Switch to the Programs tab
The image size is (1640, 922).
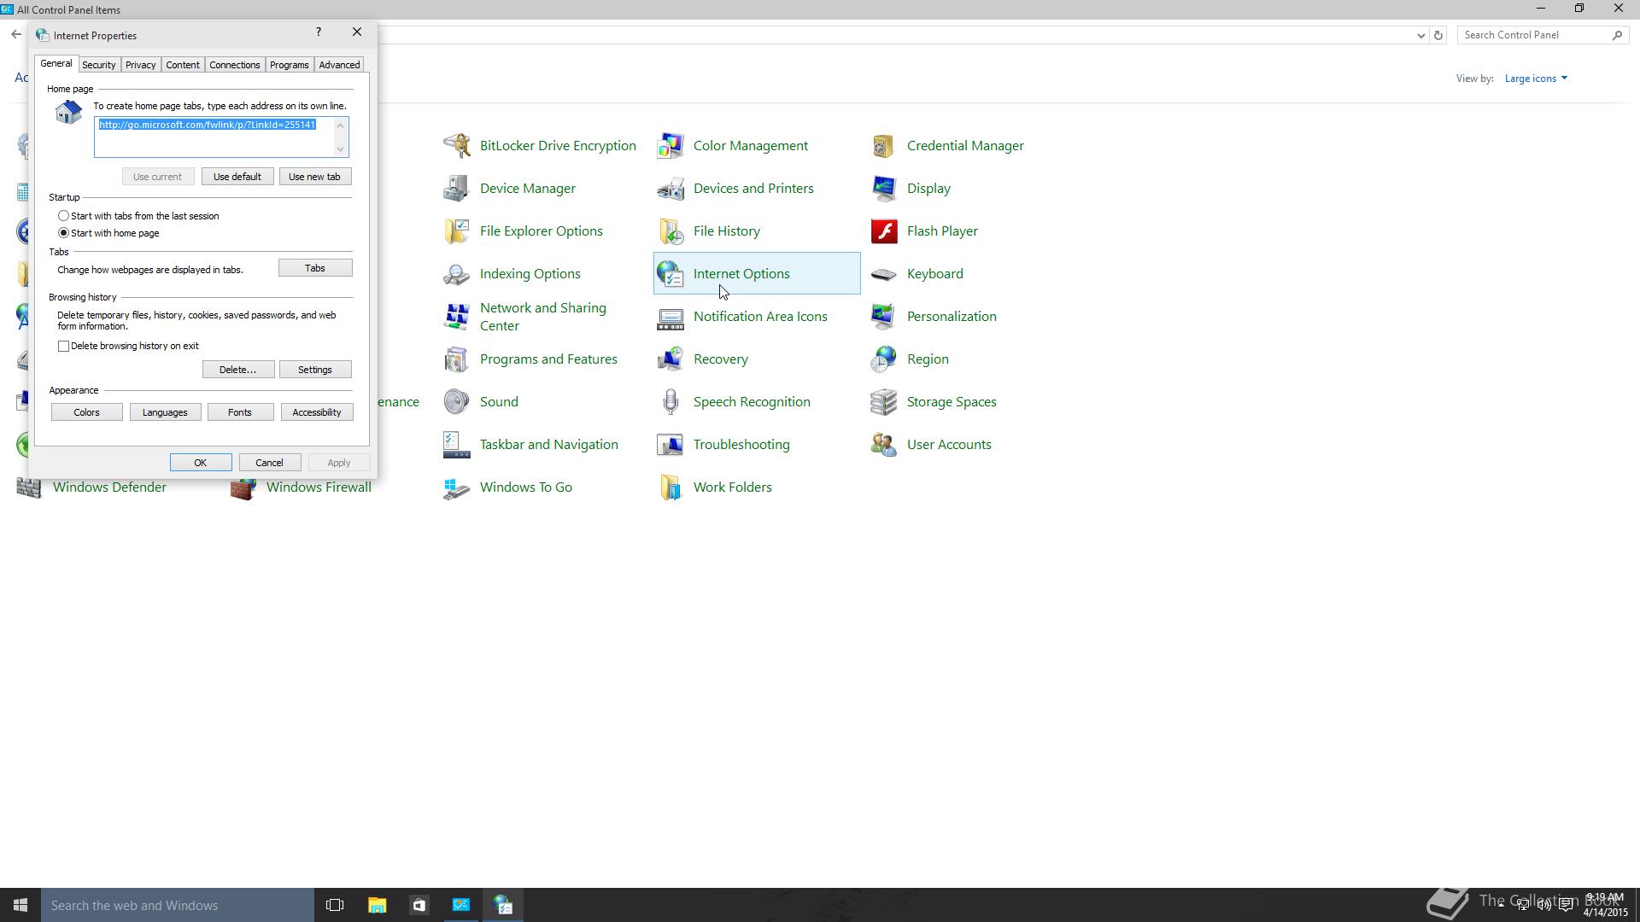pos(290,65)
